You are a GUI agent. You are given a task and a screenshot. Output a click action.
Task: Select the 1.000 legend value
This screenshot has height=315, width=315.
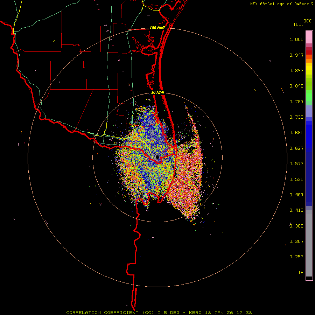tap(296, 39)
